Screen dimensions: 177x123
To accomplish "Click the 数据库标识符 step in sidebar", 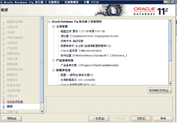I will click(x=15, y=69).
